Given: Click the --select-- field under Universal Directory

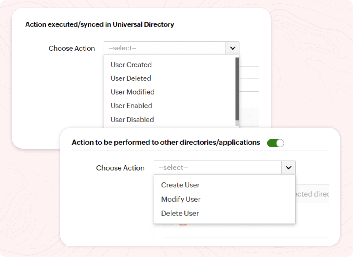Looking at the screenshot, I should [165, 48].
